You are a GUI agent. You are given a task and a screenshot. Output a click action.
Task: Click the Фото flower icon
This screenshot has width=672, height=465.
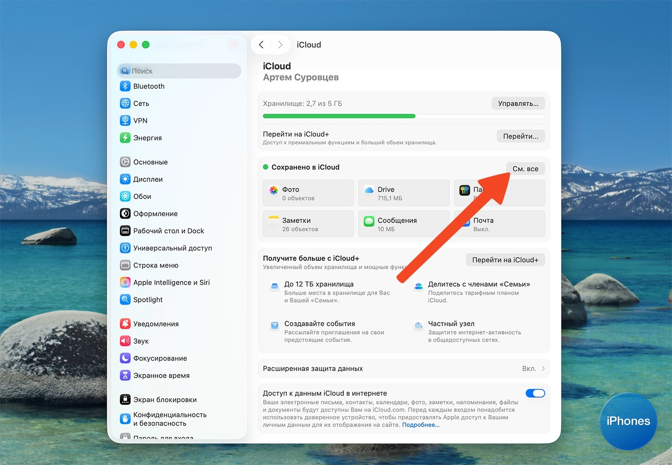pyautogui.click(x=273, y=190)
